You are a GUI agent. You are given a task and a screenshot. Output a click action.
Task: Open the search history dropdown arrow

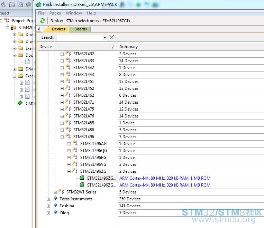coord(104,38)
